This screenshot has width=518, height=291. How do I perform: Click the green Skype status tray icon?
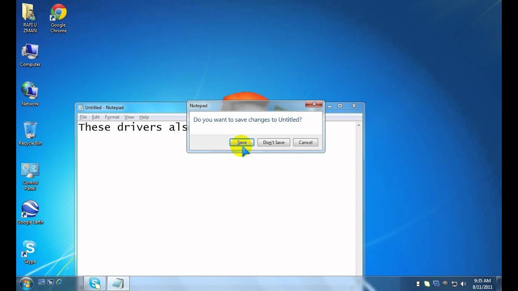[427, 284]
